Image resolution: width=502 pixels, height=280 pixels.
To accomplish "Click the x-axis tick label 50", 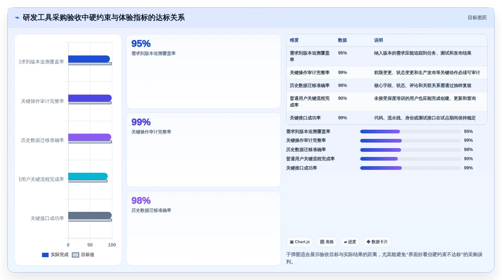I will pos(90,245).
